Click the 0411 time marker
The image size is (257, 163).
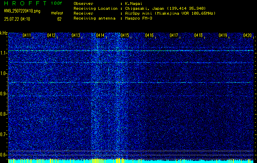[27, 35]
